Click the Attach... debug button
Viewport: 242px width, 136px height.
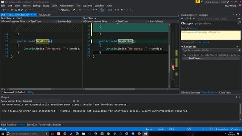pyautogui.click(x=64, y=10)
